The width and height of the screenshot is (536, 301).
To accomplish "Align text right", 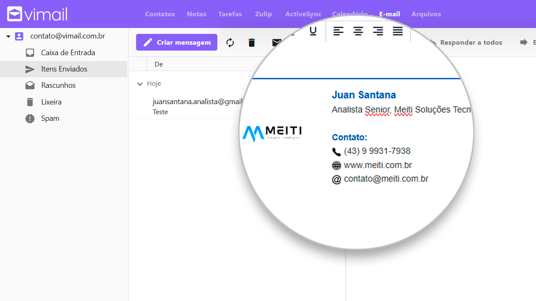I will (378, 31).
